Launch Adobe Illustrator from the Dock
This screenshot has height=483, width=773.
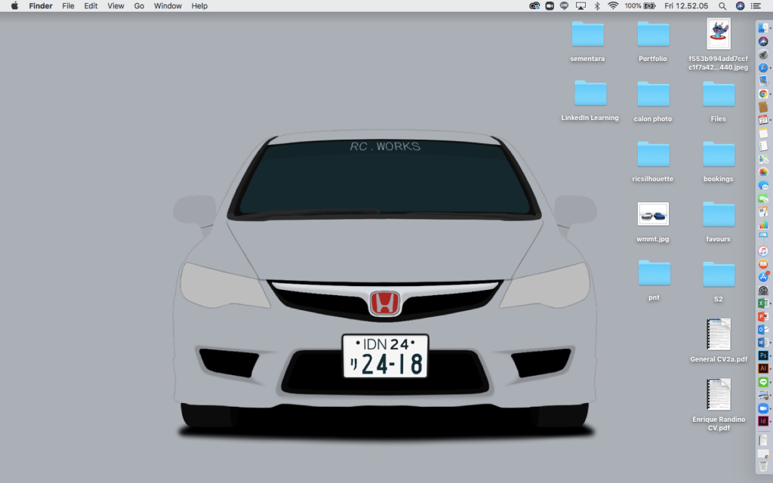762,369
